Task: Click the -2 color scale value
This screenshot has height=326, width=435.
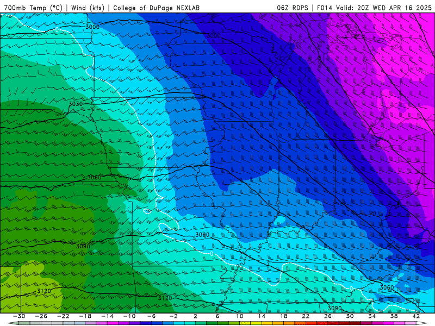Action: tap(173, 316)
